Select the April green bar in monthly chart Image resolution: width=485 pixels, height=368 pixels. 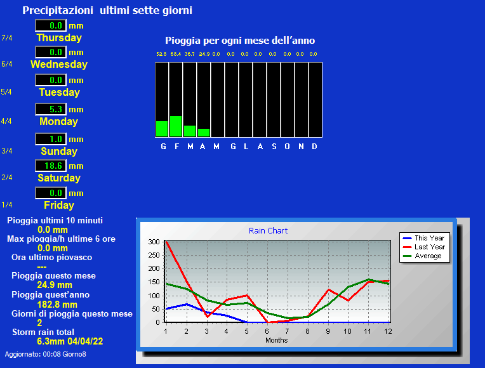(x=204, y=133)
